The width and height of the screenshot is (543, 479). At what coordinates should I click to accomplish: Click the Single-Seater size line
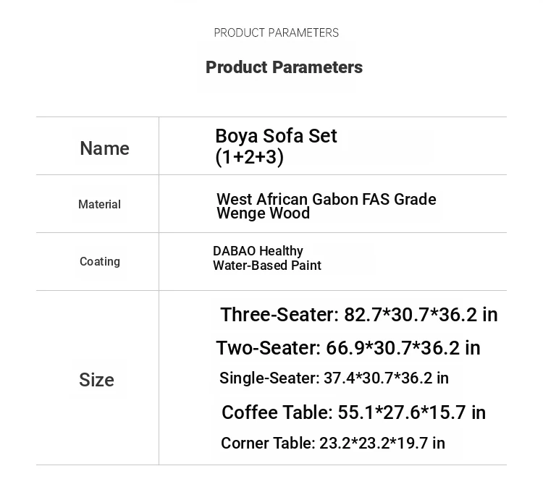pyautogui.click(x=334, y=378)
